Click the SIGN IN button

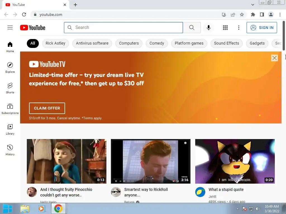tap(262, 28)
